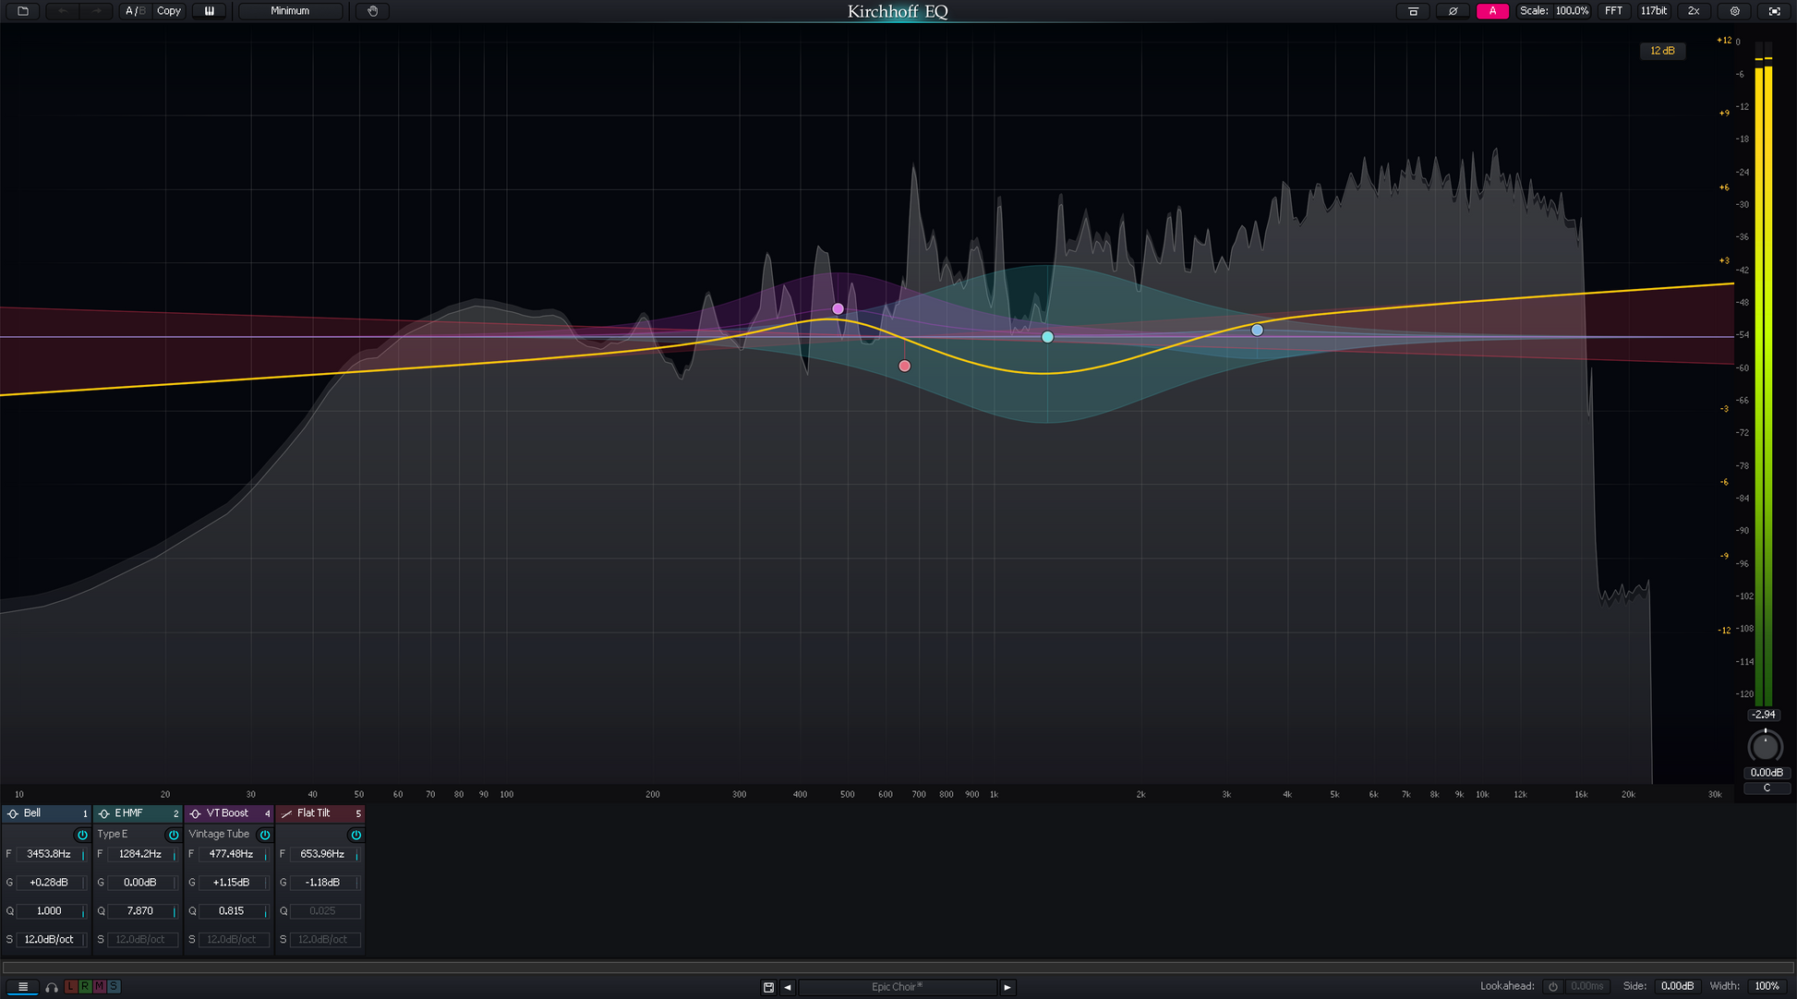1797x999 pixels.
Task: Click the headphones solo listen icon
Action: (x=52, y=987)
